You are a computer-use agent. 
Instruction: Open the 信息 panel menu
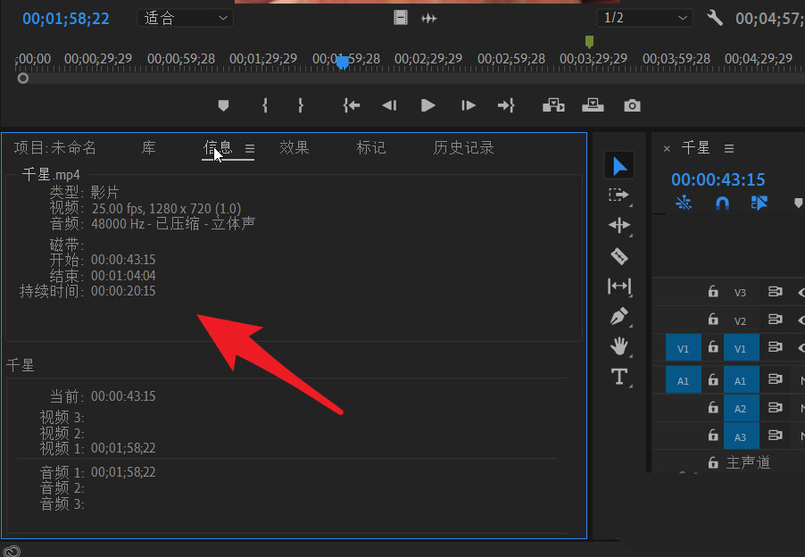coord(250,149)
